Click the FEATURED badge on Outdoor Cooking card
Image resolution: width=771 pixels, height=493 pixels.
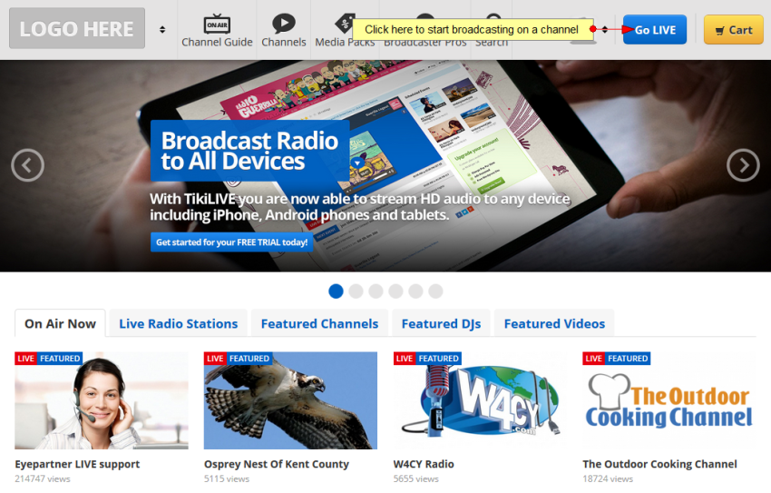(x=628, y=359)
